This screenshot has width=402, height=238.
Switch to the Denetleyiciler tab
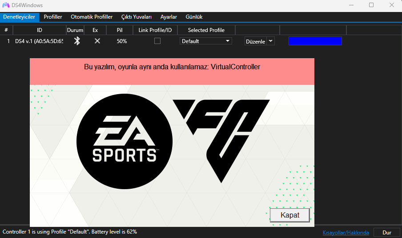[19, 17]
